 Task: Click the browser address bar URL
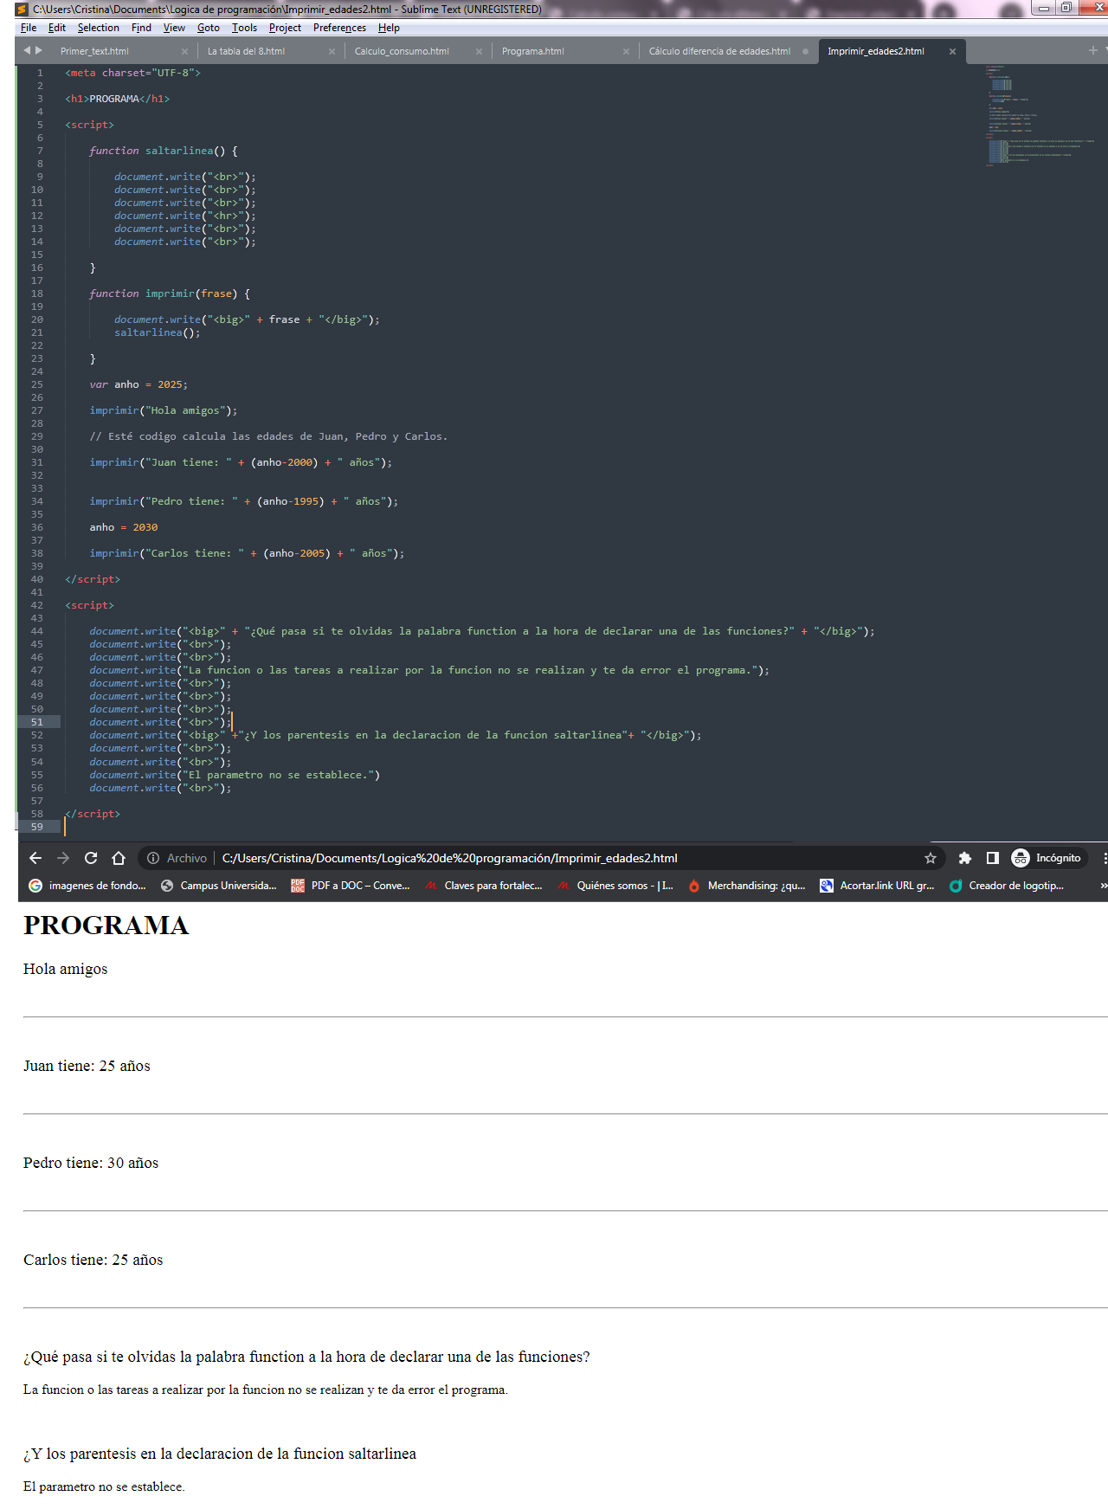tap(449, 858)
